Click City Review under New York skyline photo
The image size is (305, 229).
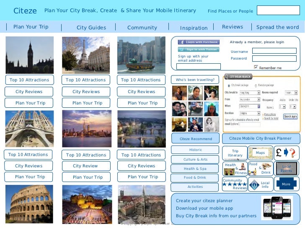click(86, 166)
